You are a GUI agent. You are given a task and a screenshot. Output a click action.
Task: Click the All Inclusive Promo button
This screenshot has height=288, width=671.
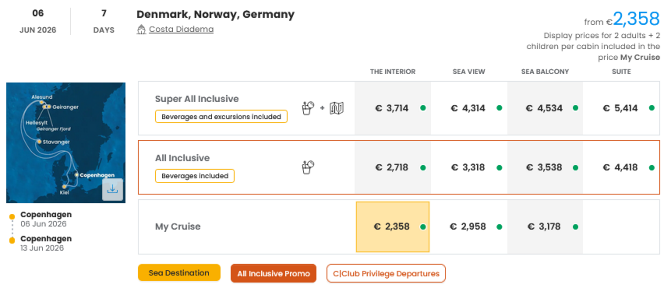(x=273, y=274)
